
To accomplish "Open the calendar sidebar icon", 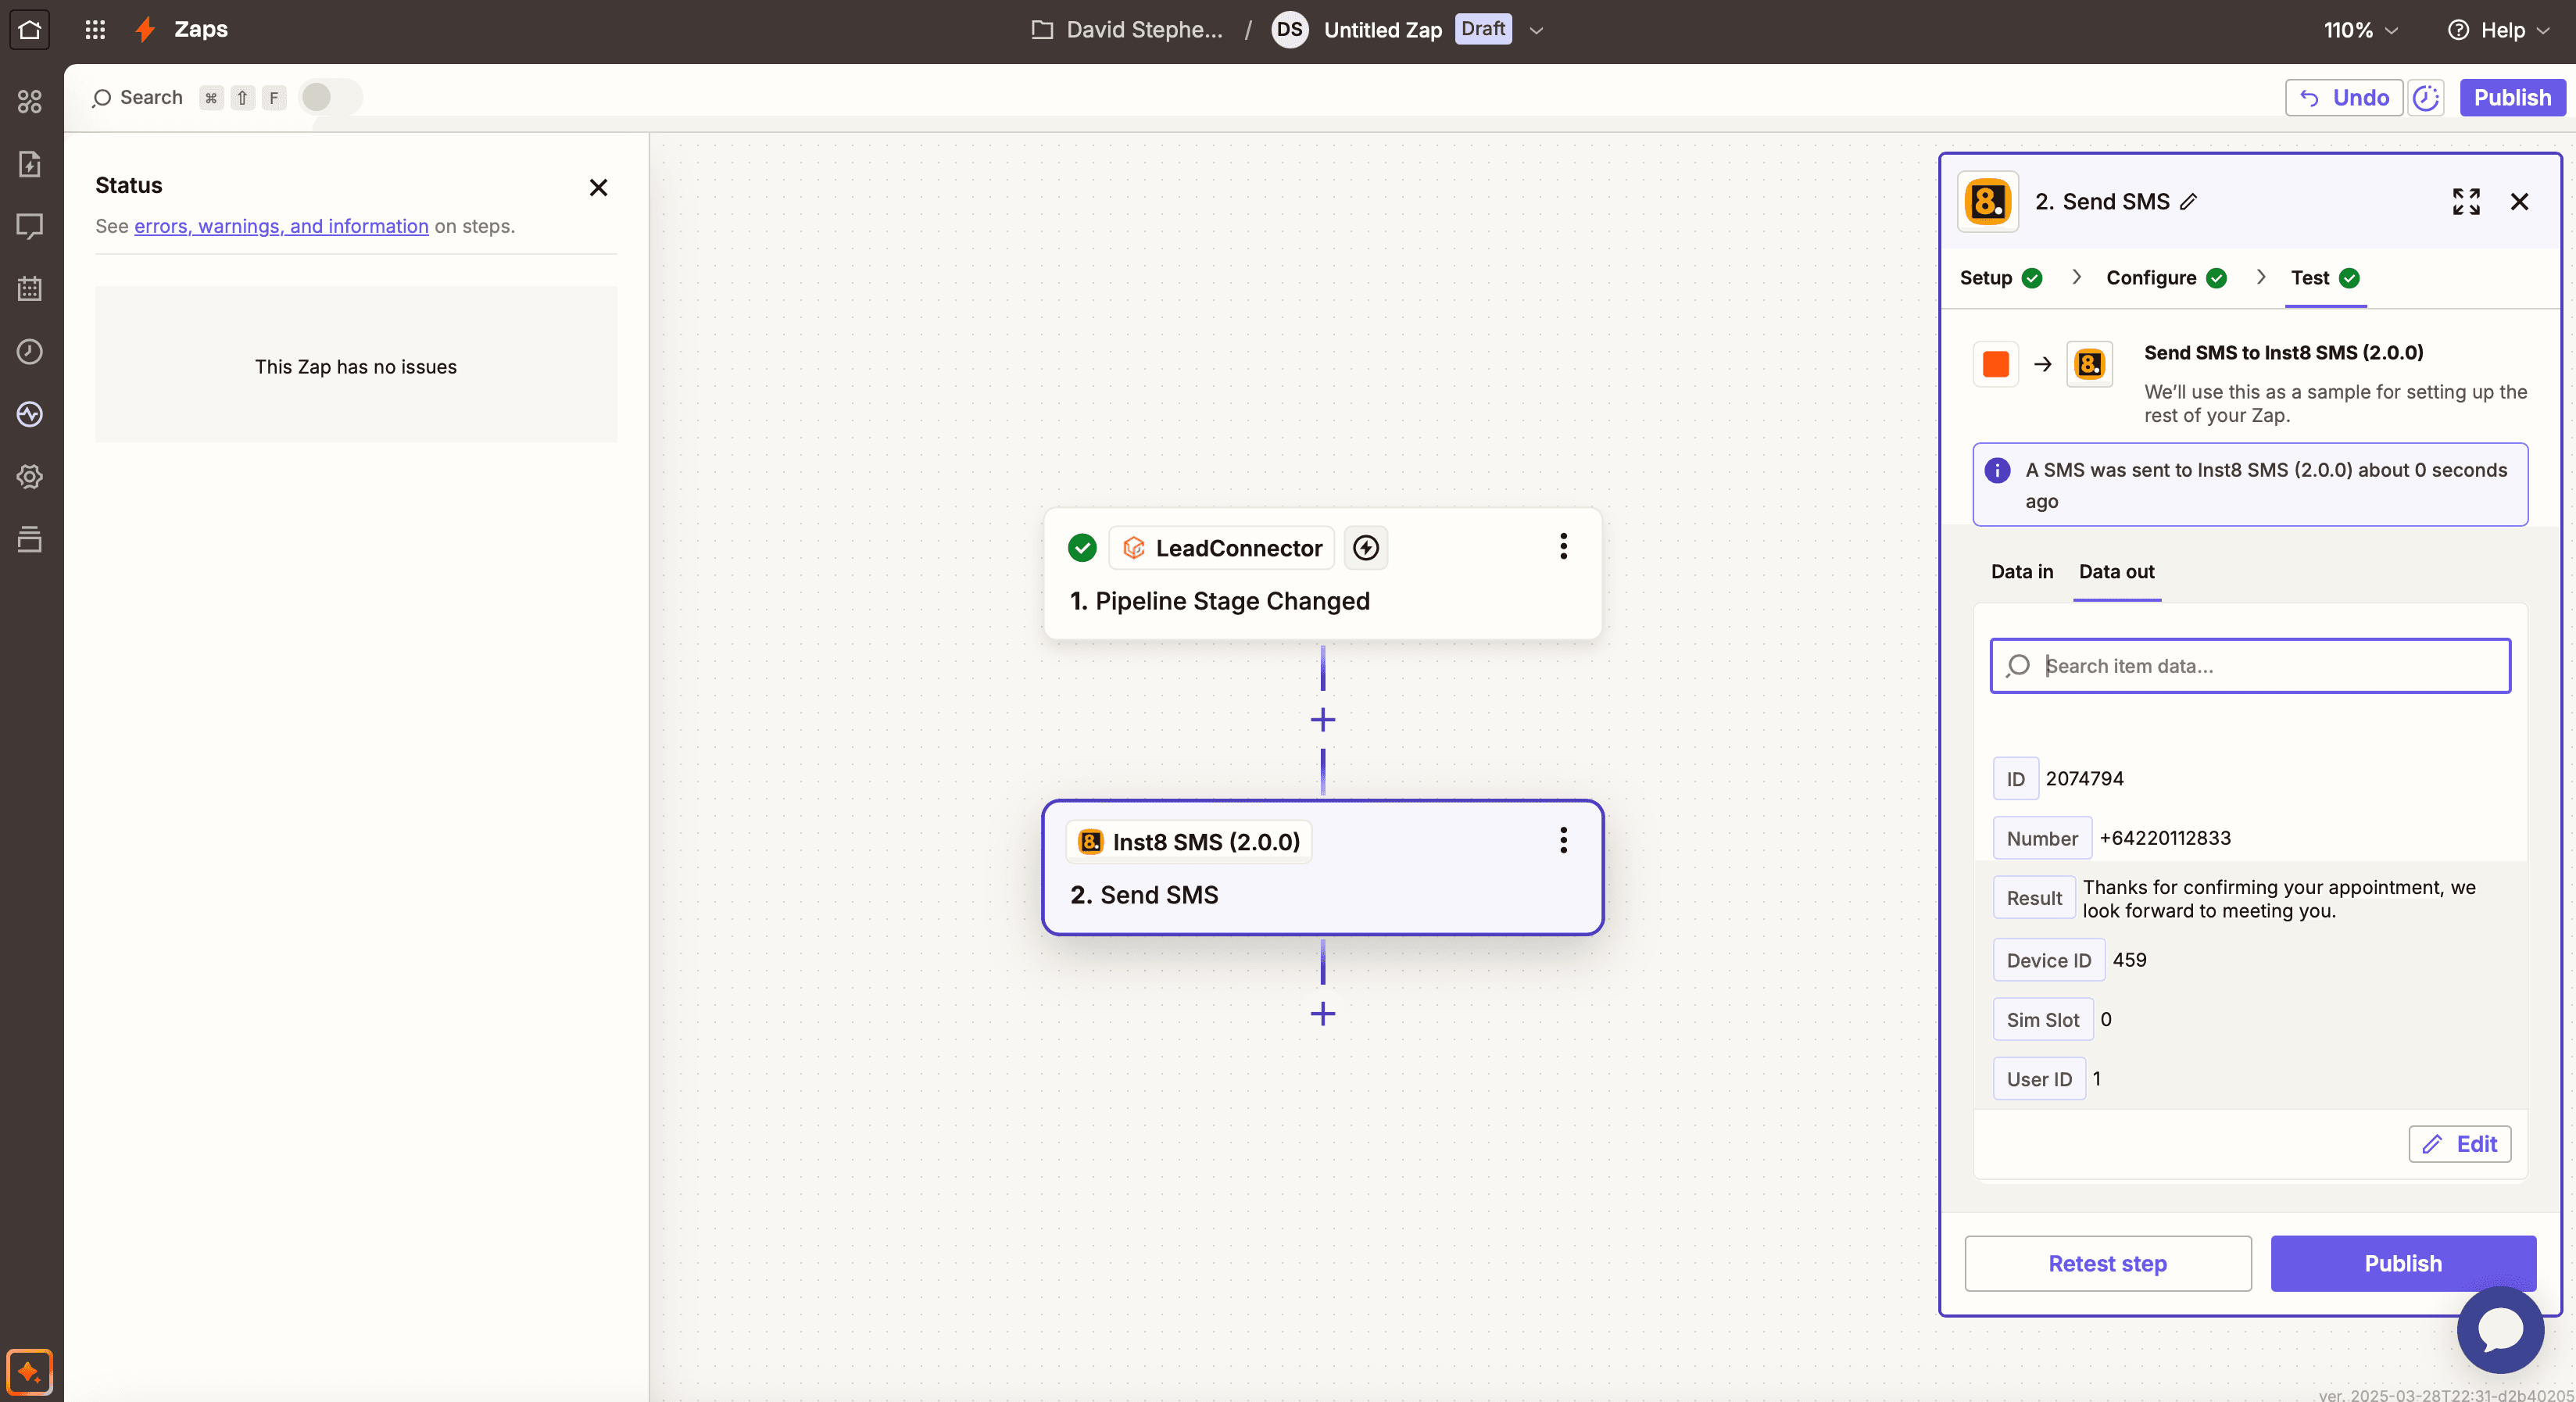I will pos(30,289).
